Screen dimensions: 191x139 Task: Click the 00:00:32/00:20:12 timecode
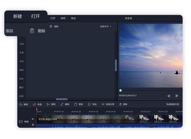pyautogui.click(x=128, y=95)
